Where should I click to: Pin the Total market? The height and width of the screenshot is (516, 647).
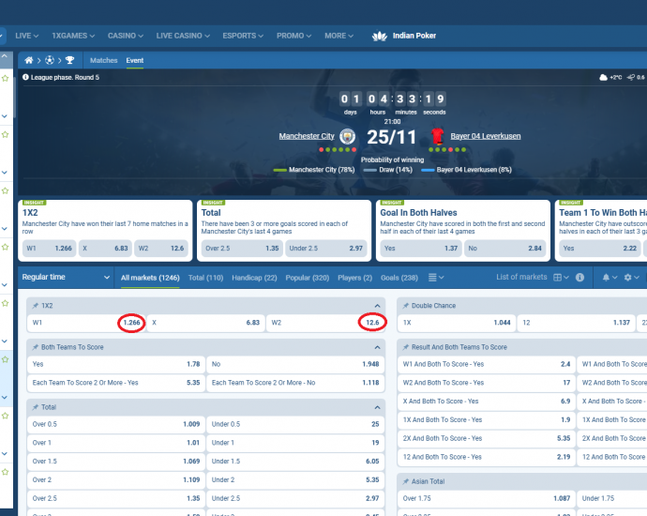pyautogui.click(x=36, y=407)
